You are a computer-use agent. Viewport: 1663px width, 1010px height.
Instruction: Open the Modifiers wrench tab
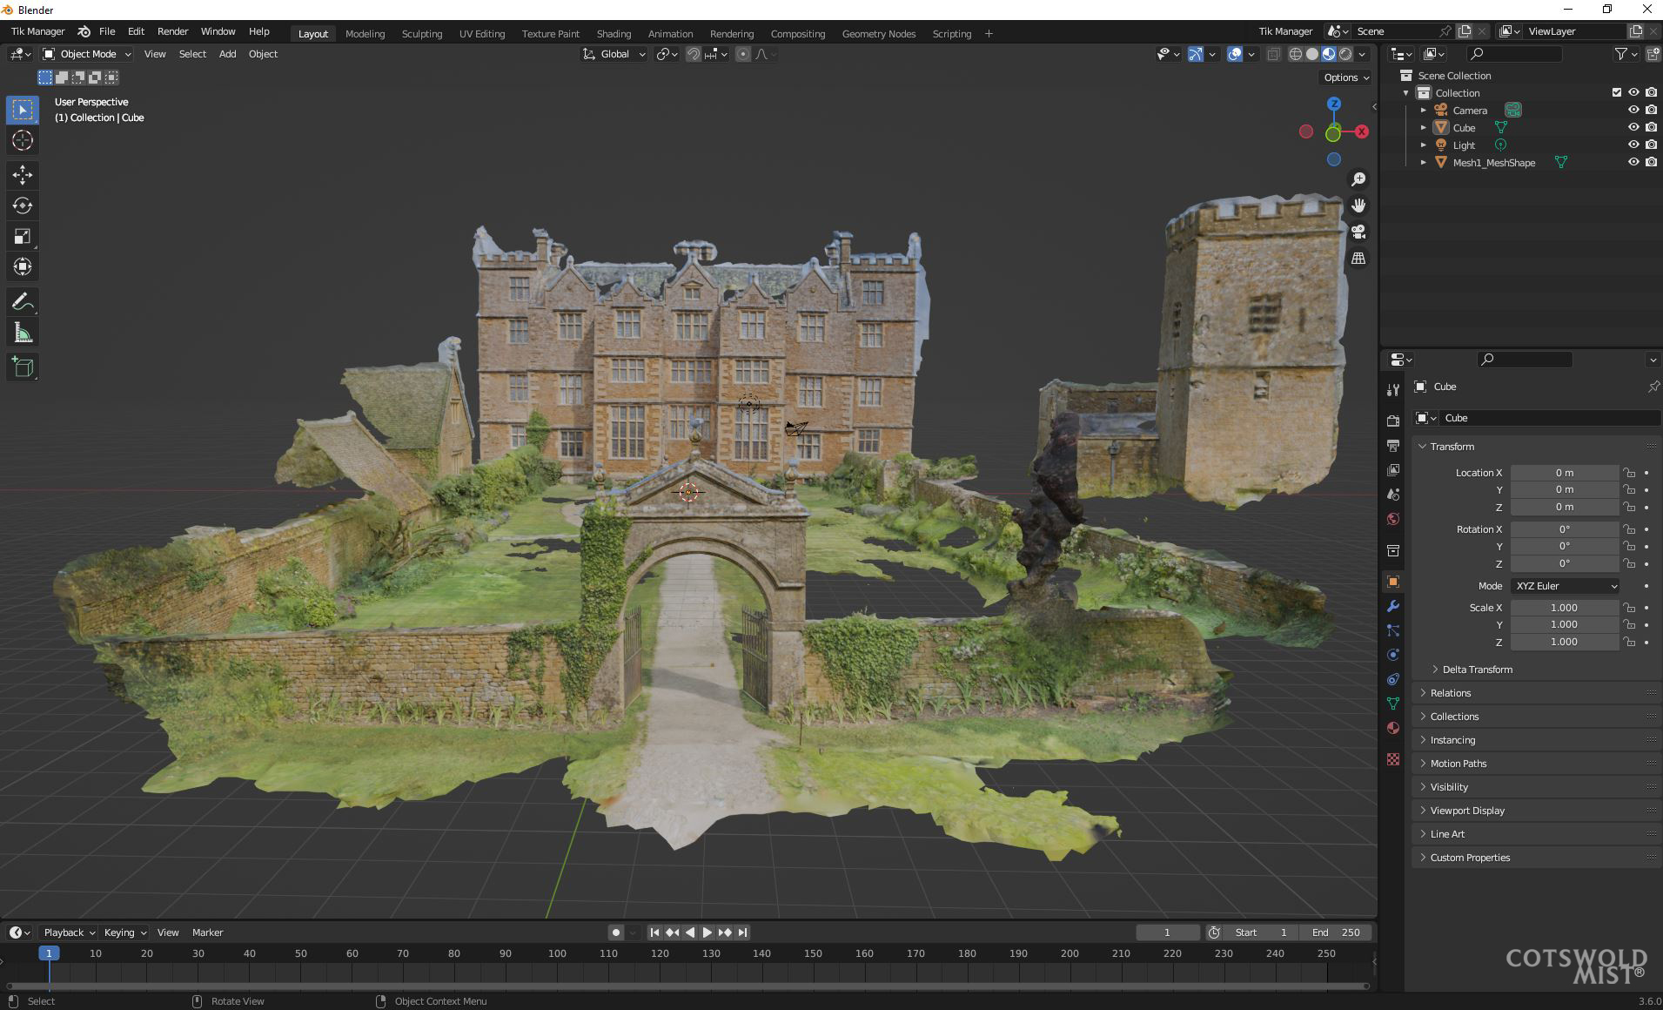(1393, 606)
